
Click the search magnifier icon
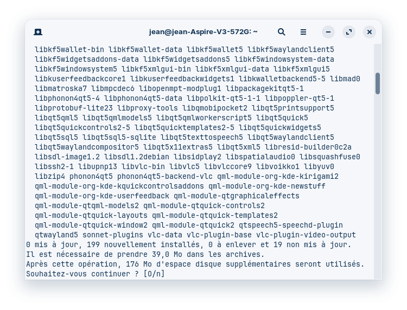point(282,32)
